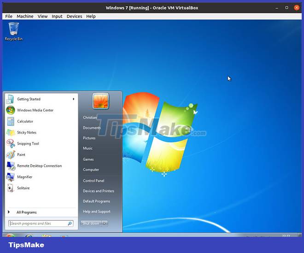Click the user account flower picture
Screen dimensions: 304x253
pyautogui.click(x=100, y=101)
